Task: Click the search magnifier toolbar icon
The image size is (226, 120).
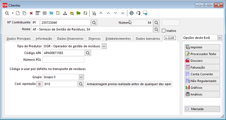Action: tap(7, 13)
